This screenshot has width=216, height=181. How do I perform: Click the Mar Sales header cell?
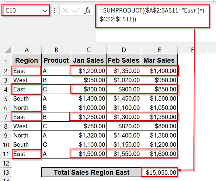point(159,60)
